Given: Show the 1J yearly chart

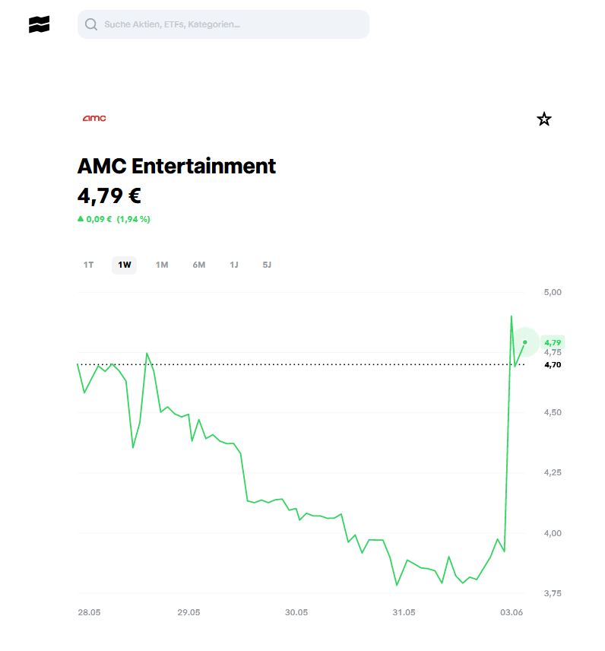Looking at the screenshot, I should [x=234, y=265].
